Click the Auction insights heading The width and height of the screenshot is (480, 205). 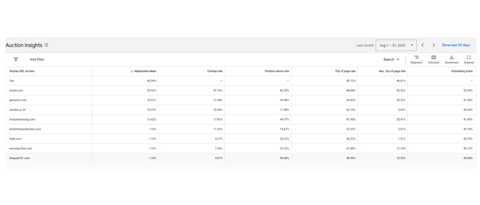point(24,45)
